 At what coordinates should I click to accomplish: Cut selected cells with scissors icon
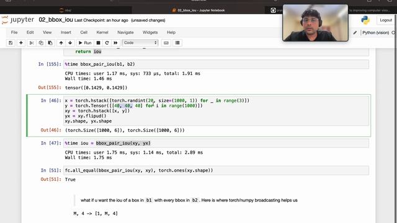32,43
